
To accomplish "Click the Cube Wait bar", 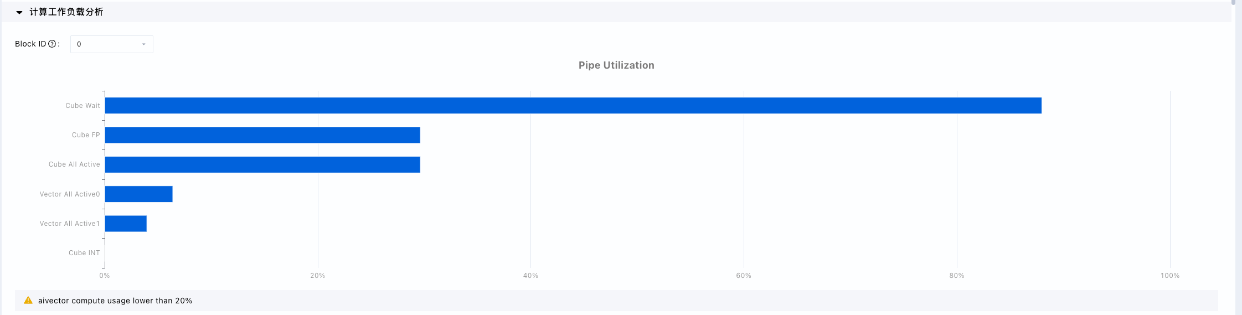I will [x=573, y=106].
